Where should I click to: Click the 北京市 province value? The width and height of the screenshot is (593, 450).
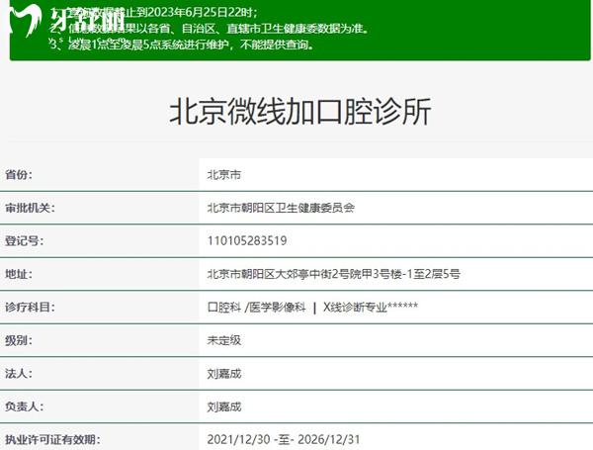click(224, 175)
